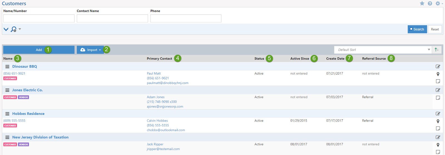The height and width of the screenshot is (155, 445).
Task: Focus the Name/Number search field
Action: (39, 18)
